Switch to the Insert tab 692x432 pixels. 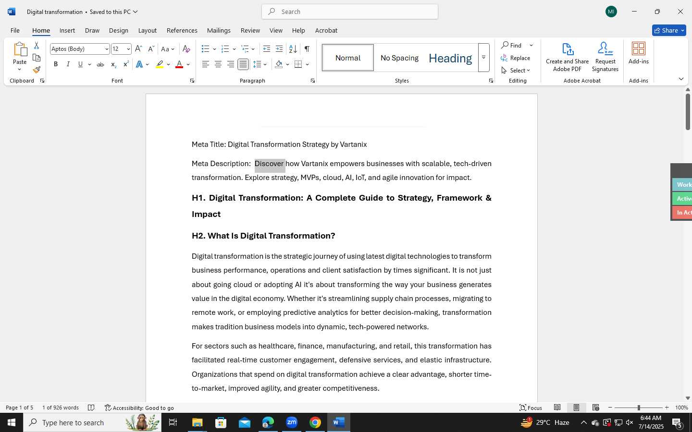coord(67,30)
